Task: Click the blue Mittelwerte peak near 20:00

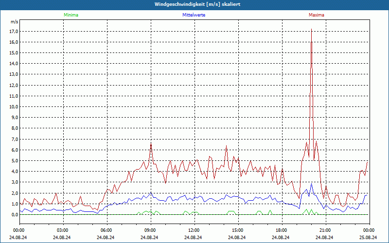Action: click(x=312, y=184)
